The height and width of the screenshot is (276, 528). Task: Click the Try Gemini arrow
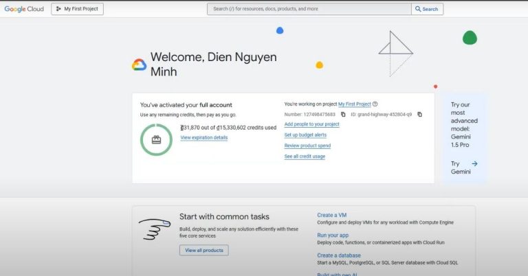[474, 163]
